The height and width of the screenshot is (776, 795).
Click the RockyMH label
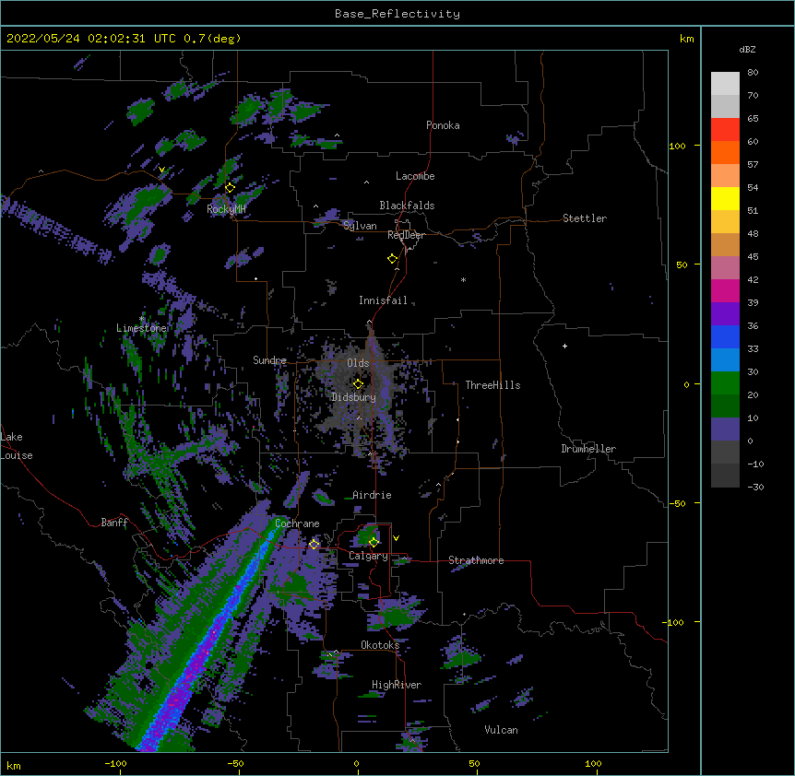(226, 209)
